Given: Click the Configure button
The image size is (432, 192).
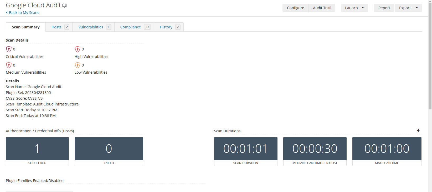Looking at the screenshot, I should 295,8.
